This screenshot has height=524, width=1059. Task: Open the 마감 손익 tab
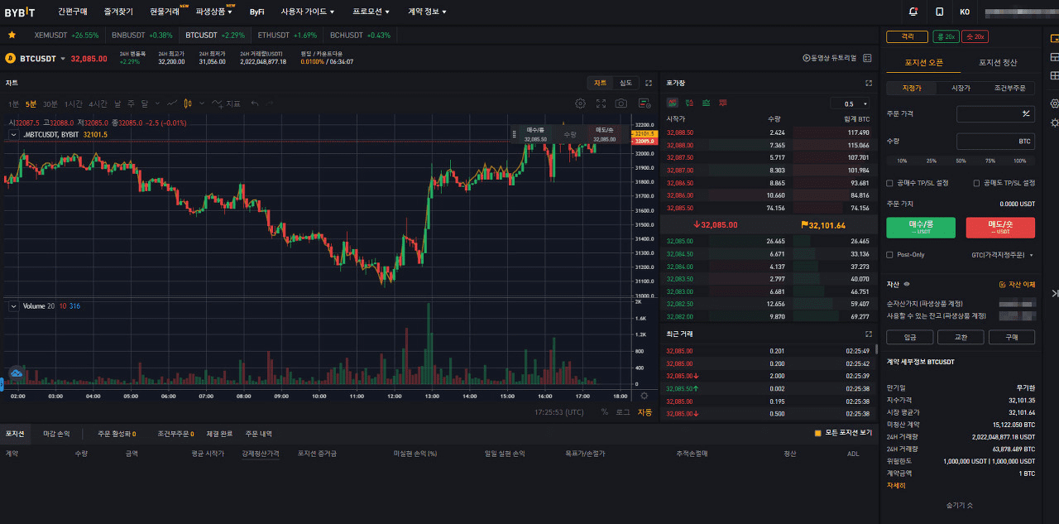56,433
